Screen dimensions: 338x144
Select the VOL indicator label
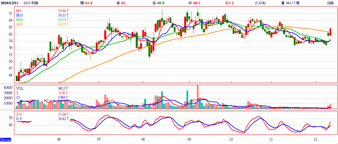(20, 88)
